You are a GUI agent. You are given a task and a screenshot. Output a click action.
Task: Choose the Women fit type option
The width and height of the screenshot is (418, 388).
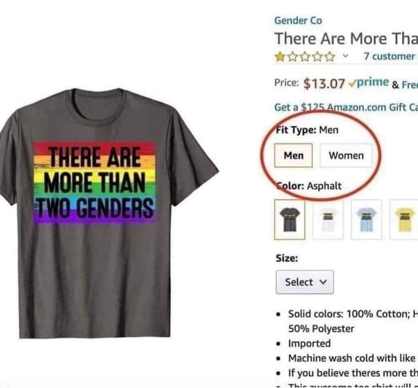[346, 156]
